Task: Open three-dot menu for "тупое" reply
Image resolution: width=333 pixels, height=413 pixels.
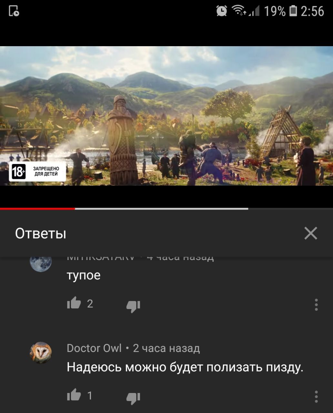Action: [x=316, y=305]
